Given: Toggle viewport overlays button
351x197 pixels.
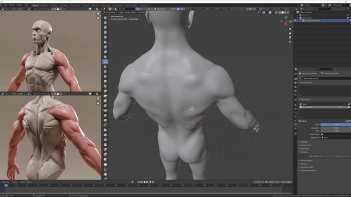Looking at the screenshot, I should pos(270,13).
